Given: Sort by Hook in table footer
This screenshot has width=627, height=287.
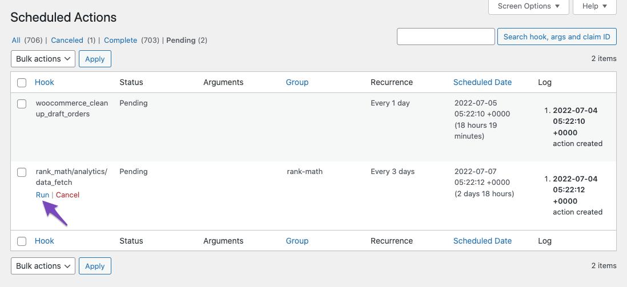Looking at the screenshot, I should click(45, 241).
